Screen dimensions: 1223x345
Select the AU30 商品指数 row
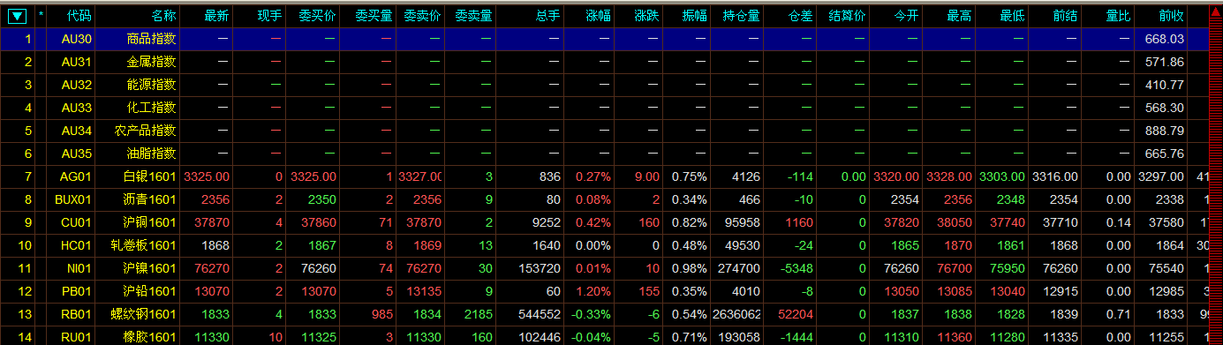click(x=604, y=39)
